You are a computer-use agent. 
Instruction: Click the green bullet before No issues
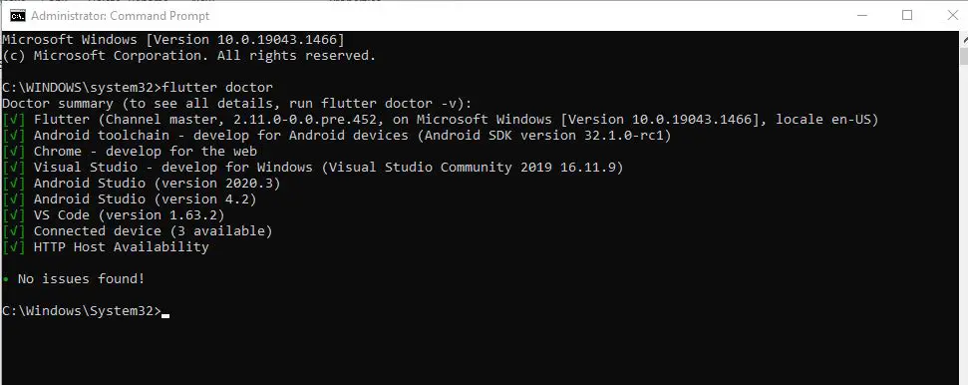point(6,279)
